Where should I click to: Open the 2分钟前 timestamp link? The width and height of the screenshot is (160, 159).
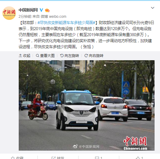click(x=25, y=16)
